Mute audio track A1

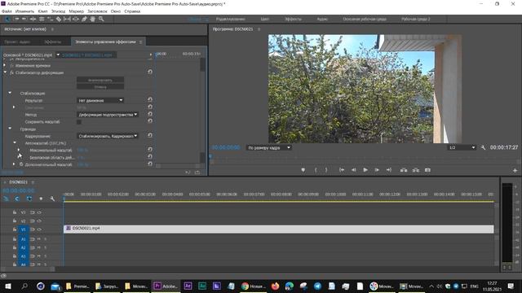39,239
